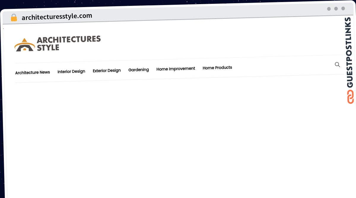This screenshot has height=198, width=356.
Task: Select Gardening in navigation
Action: 139,70
